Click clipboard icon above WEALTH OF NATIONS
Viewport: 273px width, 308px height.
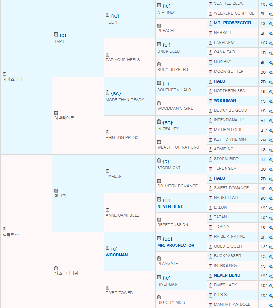(x=159, y=142)
